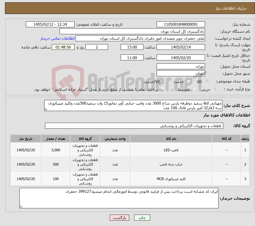Click the quantity cell 500
The image size is (255, 226).
point(56,164)
